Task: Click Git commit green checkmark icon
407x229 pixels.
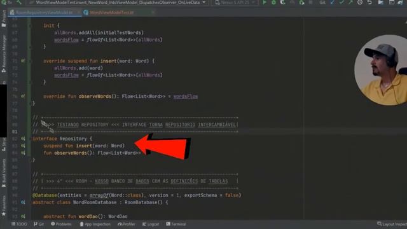Action: pyautogui.click(x=341, y=3)
